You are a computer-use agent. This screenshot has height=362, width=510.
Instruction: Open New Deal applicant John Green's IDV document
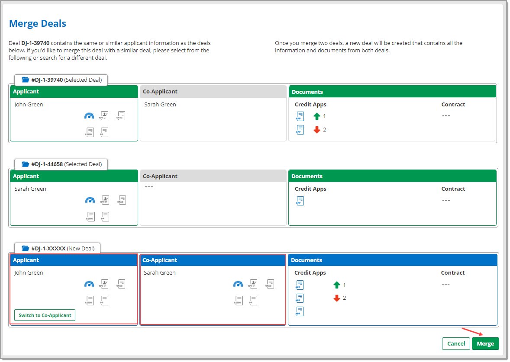(x=104, y=284)
